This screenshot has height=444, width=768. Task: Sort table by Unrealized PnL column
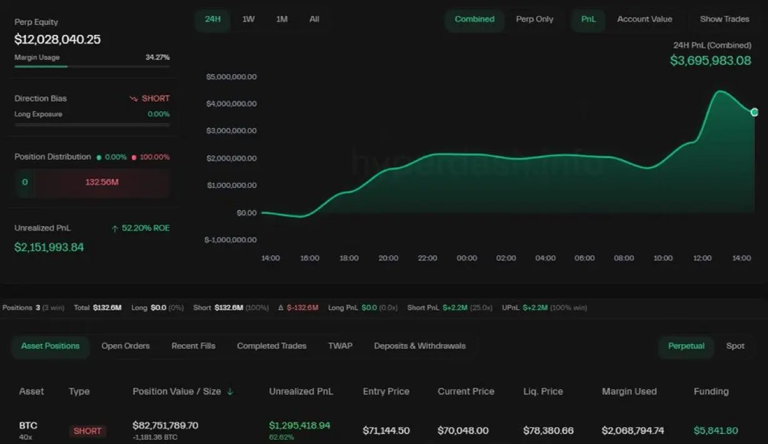click(x=301, y=392)
